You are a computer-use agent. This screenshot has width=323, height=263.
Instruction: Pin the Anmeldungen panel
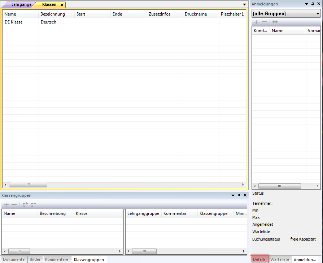click(x=313, y=4)
